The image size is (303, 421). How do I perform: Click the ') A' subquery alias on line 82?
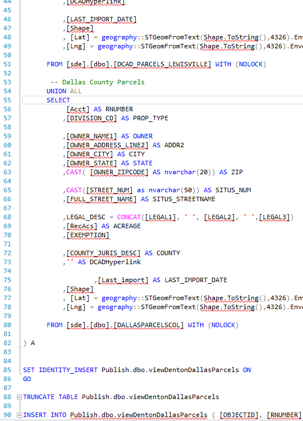pyautogui.click(x=29, y=343)
